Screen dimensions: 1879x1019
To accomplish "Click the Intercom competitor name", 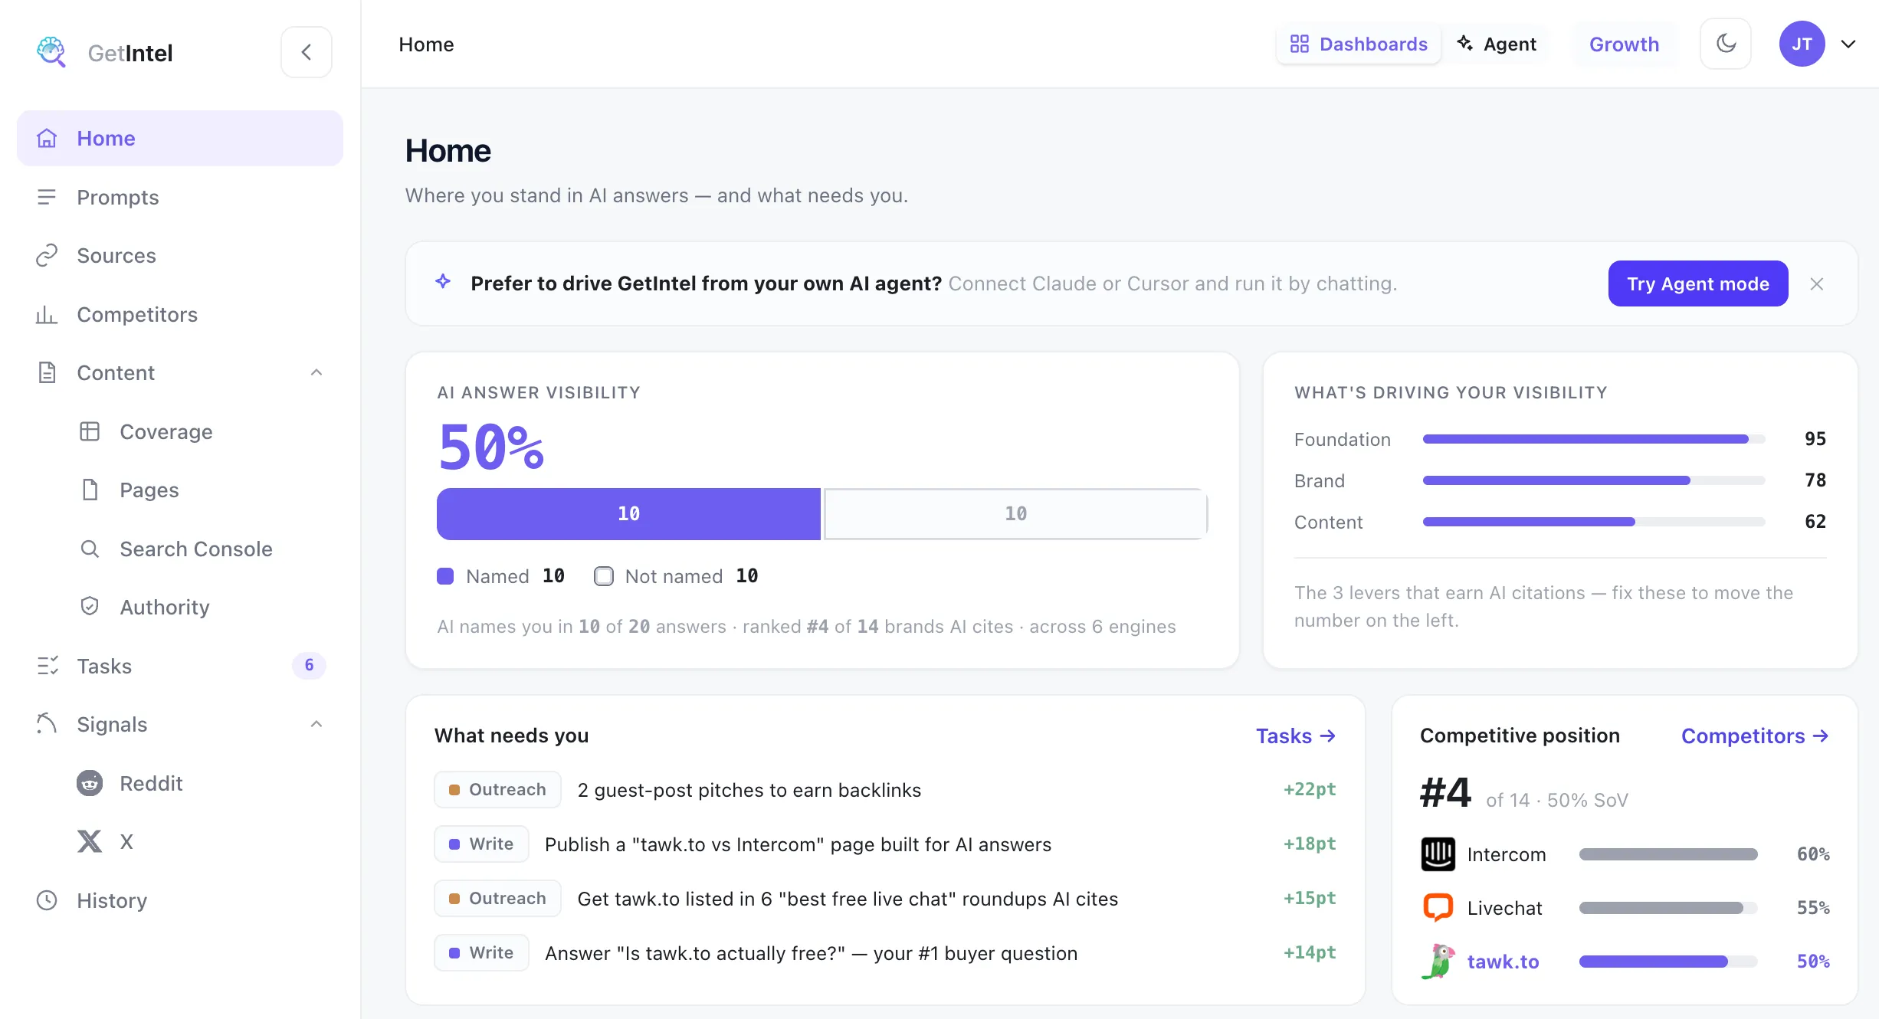I will pos(1507,854).
